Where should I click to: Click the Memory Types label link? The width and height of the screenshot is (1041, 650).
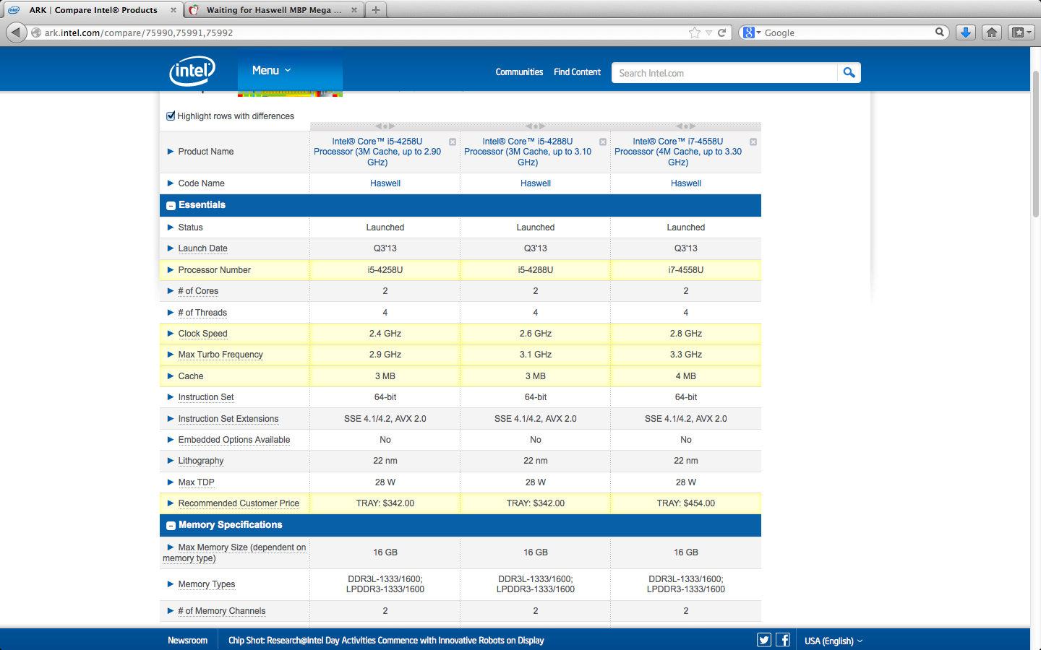tap(207, 584)
